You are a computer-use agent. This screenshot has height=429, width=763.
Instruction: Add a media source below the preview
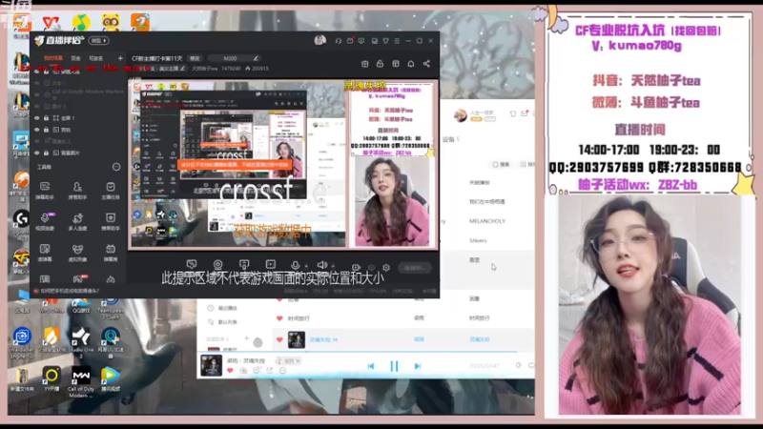(271, 265)
